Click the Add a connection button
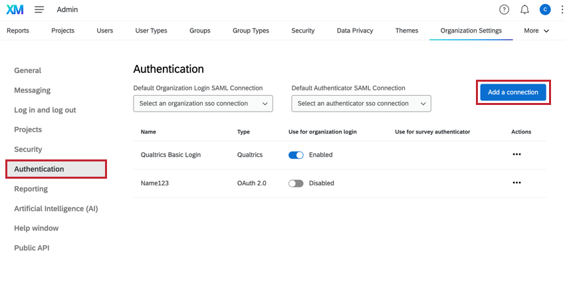565x281 pixels. click(512, 92)
